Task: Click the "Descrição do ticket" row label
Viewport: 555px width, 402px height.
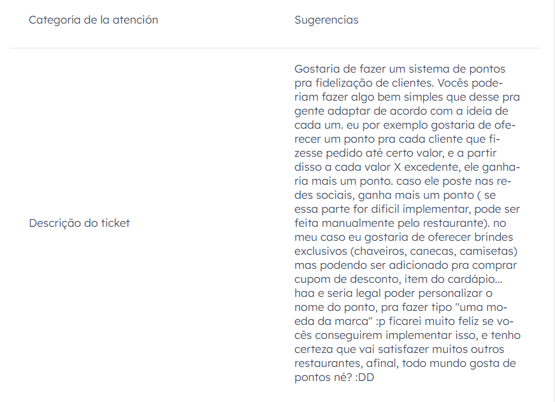Action: pos(79,223)
